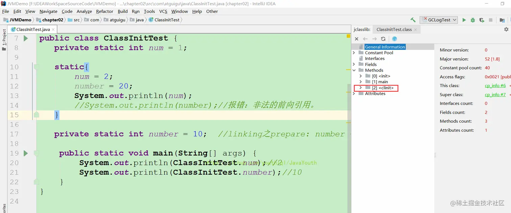Click JVMDemo breadcrumb in navigation bar

point(17,20)
